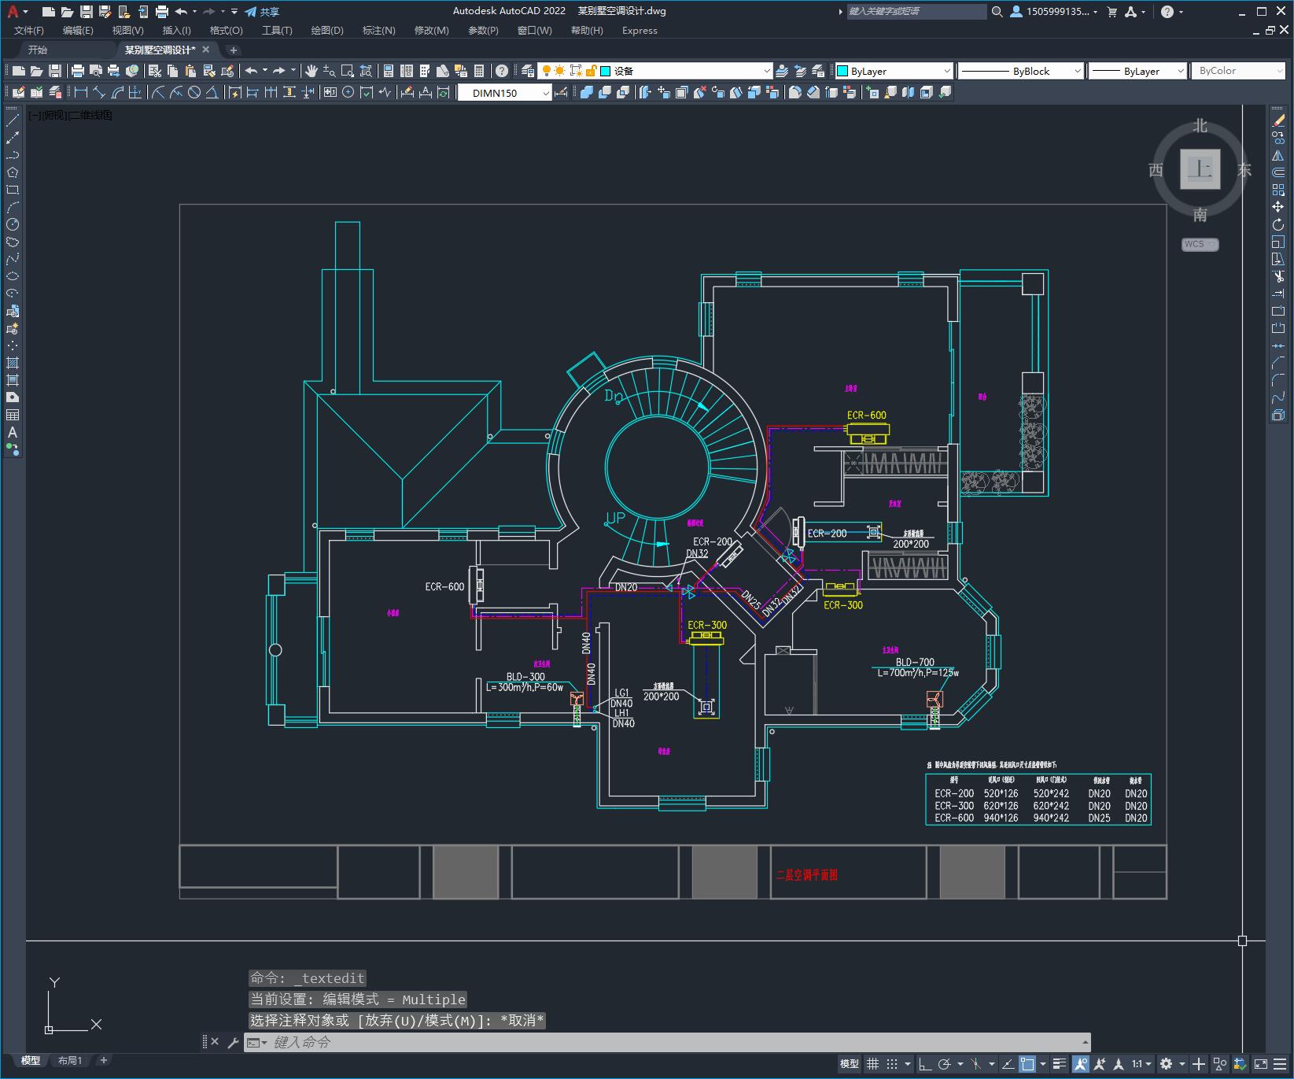The height and width of the screenshot is (1079, 1294).
Task: Select the Hatch tool
Action: coord(13,363)
